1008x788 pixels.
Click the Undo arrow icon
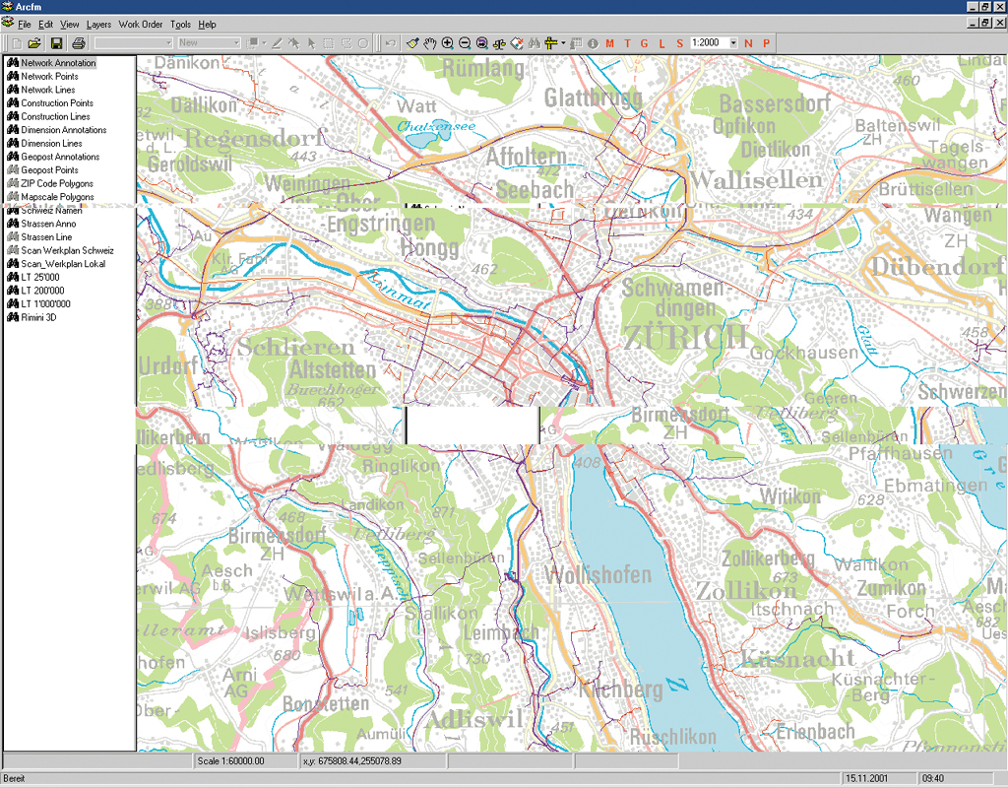click(x=390, y=43)
